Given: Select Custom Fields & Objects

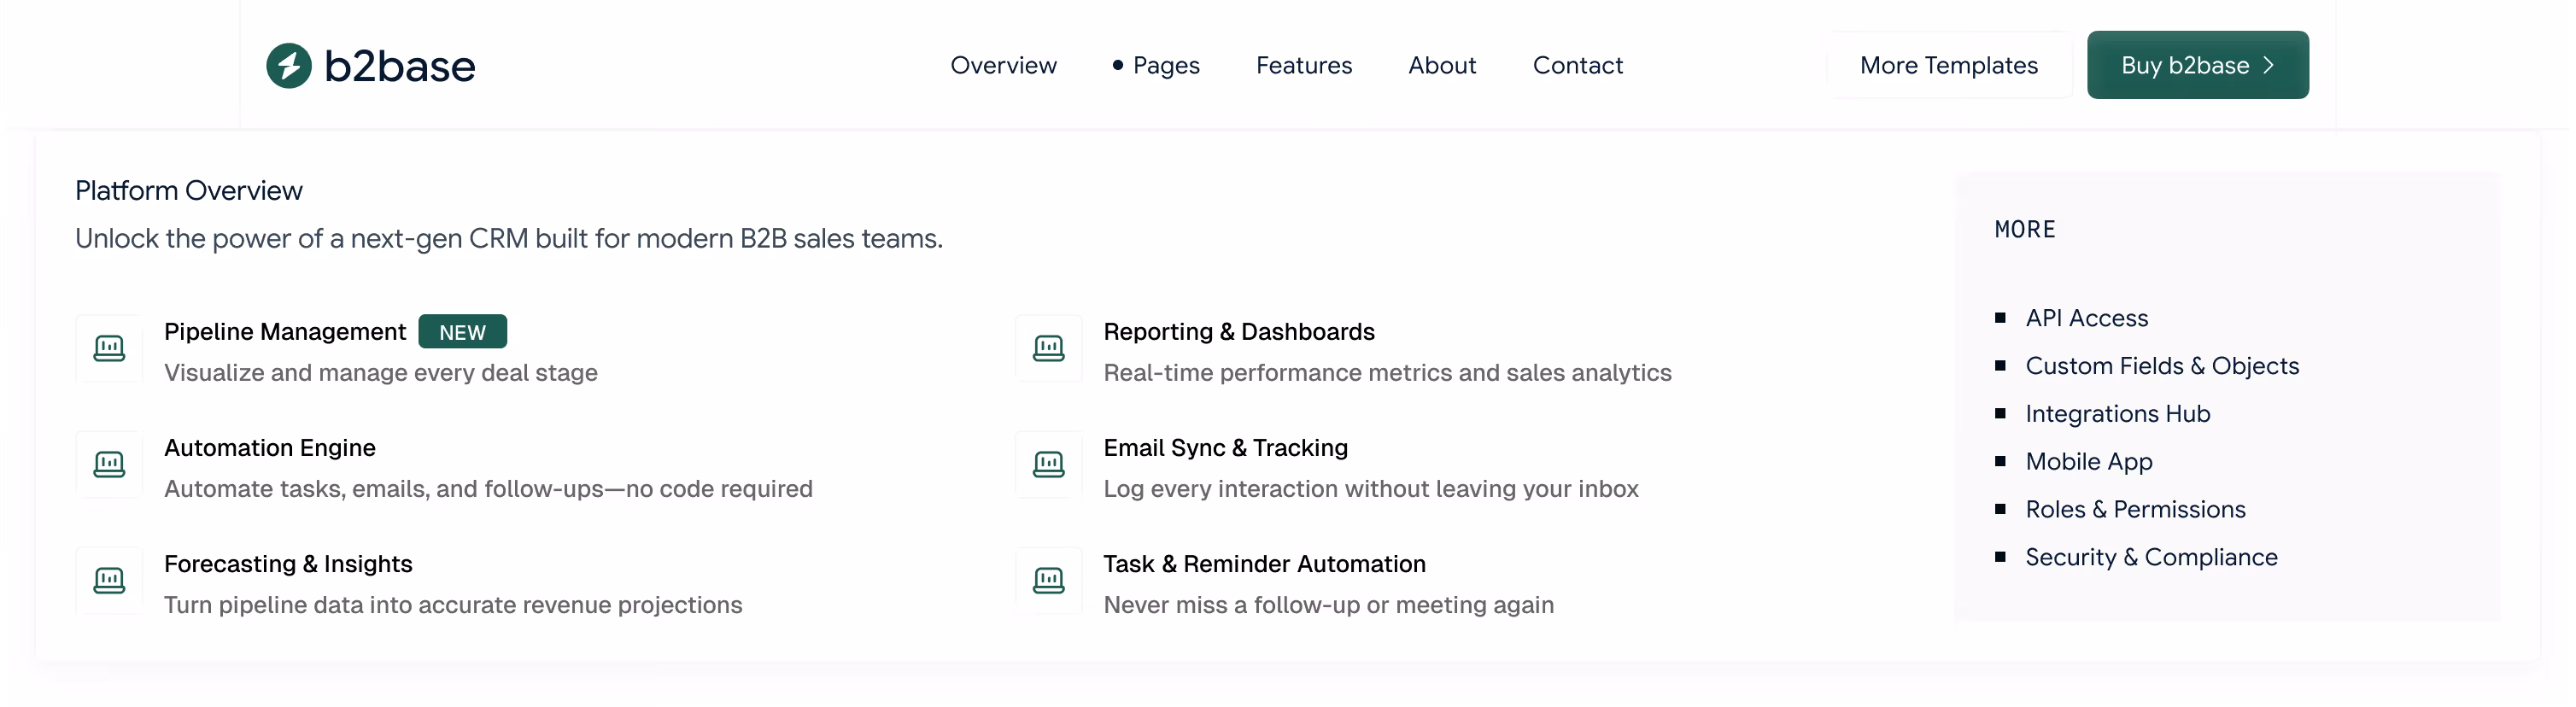Looking at the screenshot, I should [2162, 366].
